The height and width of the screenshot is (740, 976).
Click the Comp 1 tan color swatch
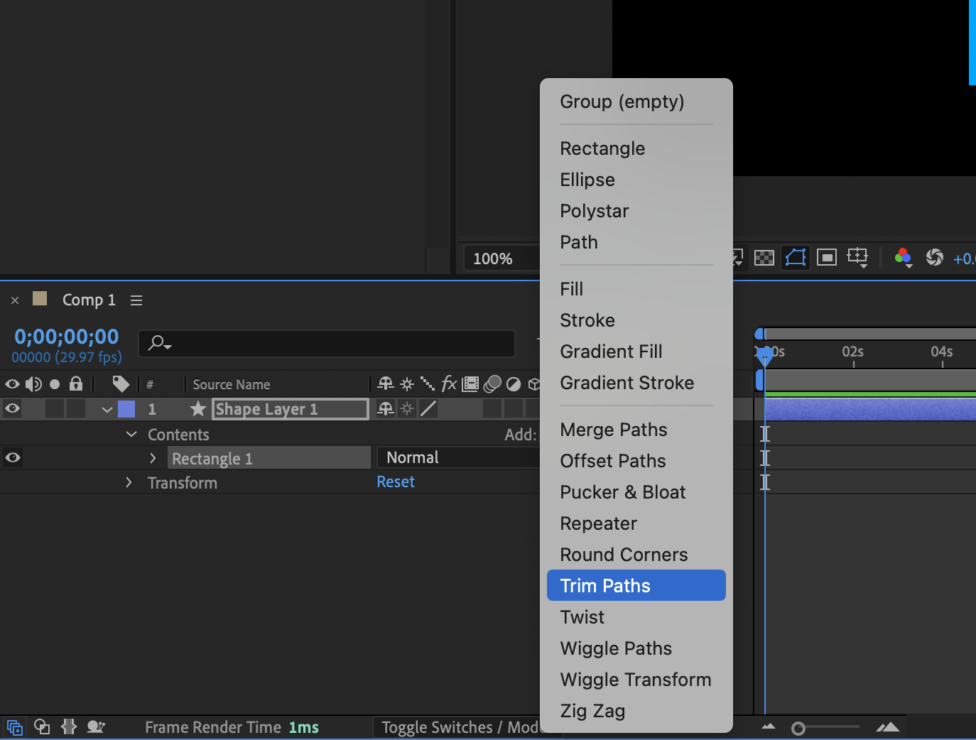[40, 298]
